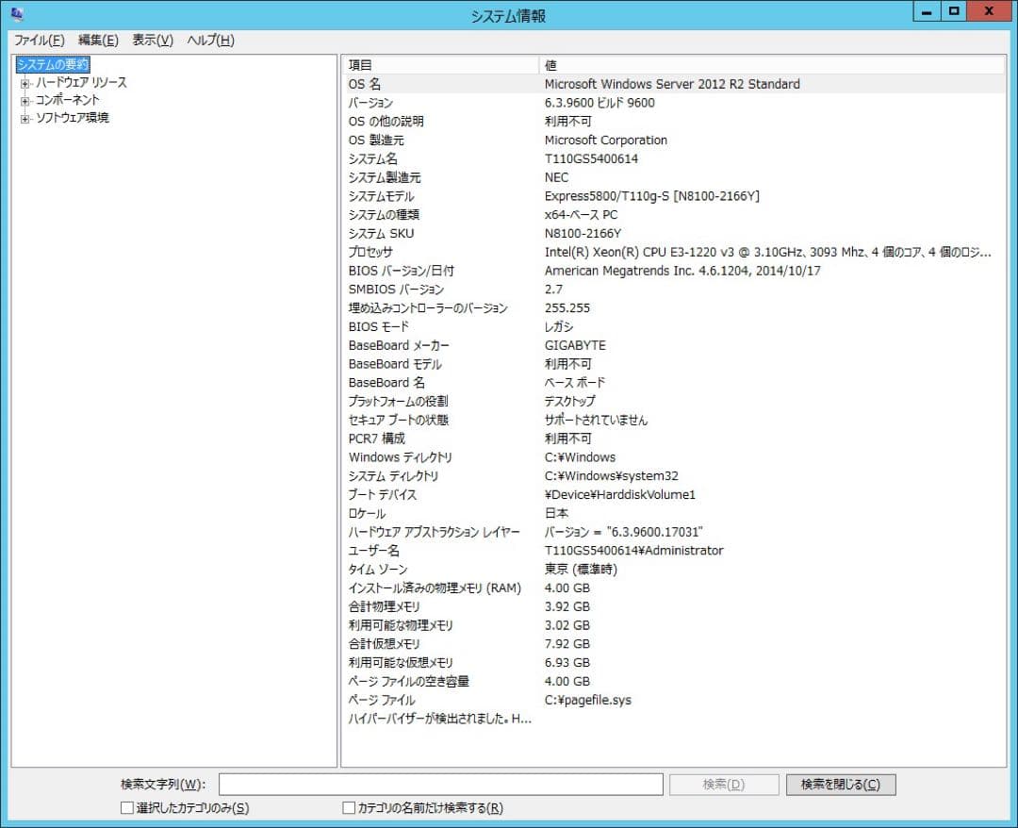Screen dimensions: 1018x828
Task: Enable the カテゴリの名前だけ検索する checkbox
Action: (x=348, y=807)
